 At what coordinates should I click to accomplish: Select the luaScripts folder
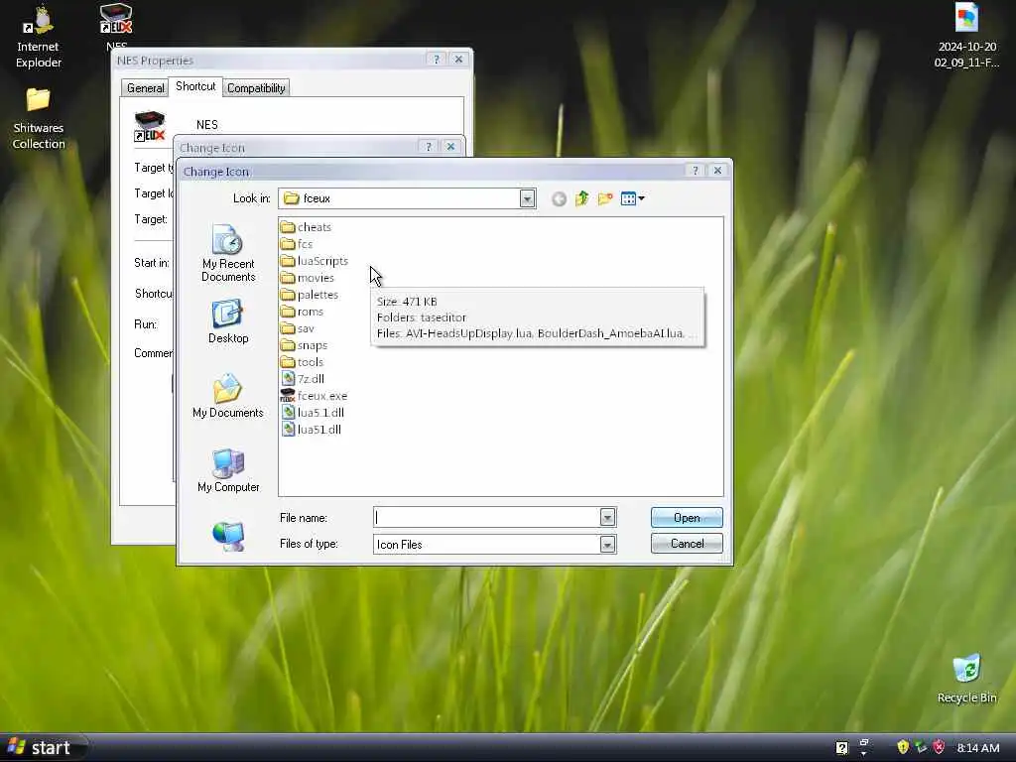pos(315,261)
